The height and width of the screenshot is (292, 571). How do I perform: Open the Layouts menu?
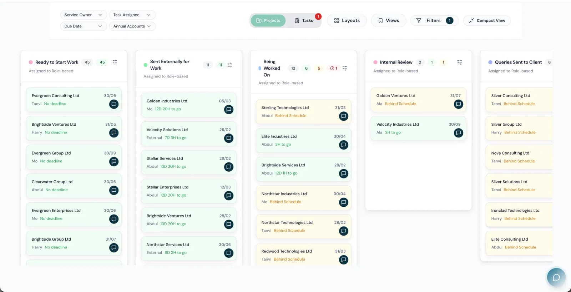point(347,21)
